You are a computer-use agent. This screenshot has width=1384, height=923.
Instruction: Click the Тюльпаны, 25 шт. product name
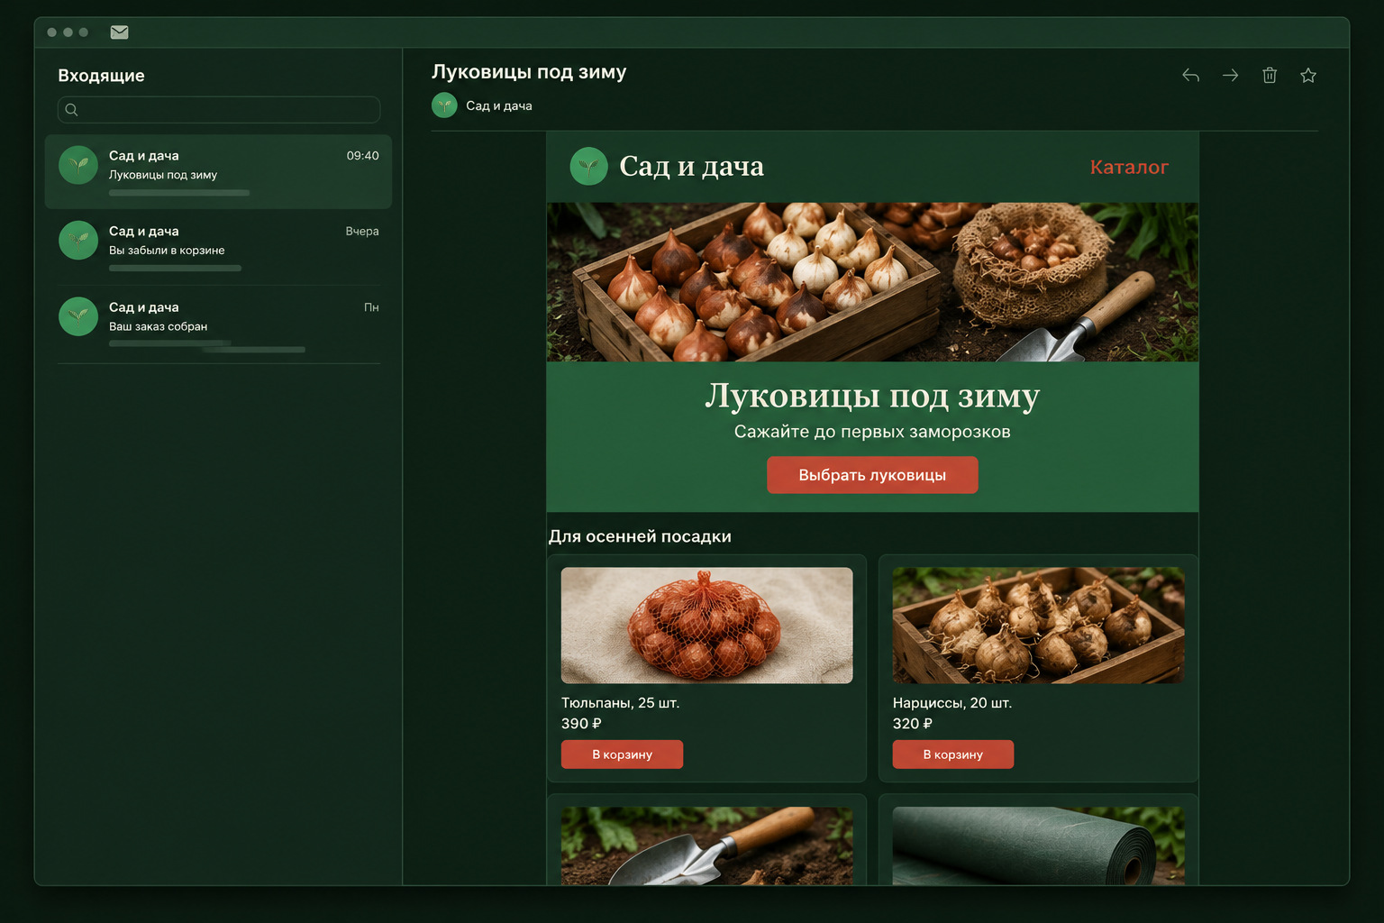(x=620, y=703)
